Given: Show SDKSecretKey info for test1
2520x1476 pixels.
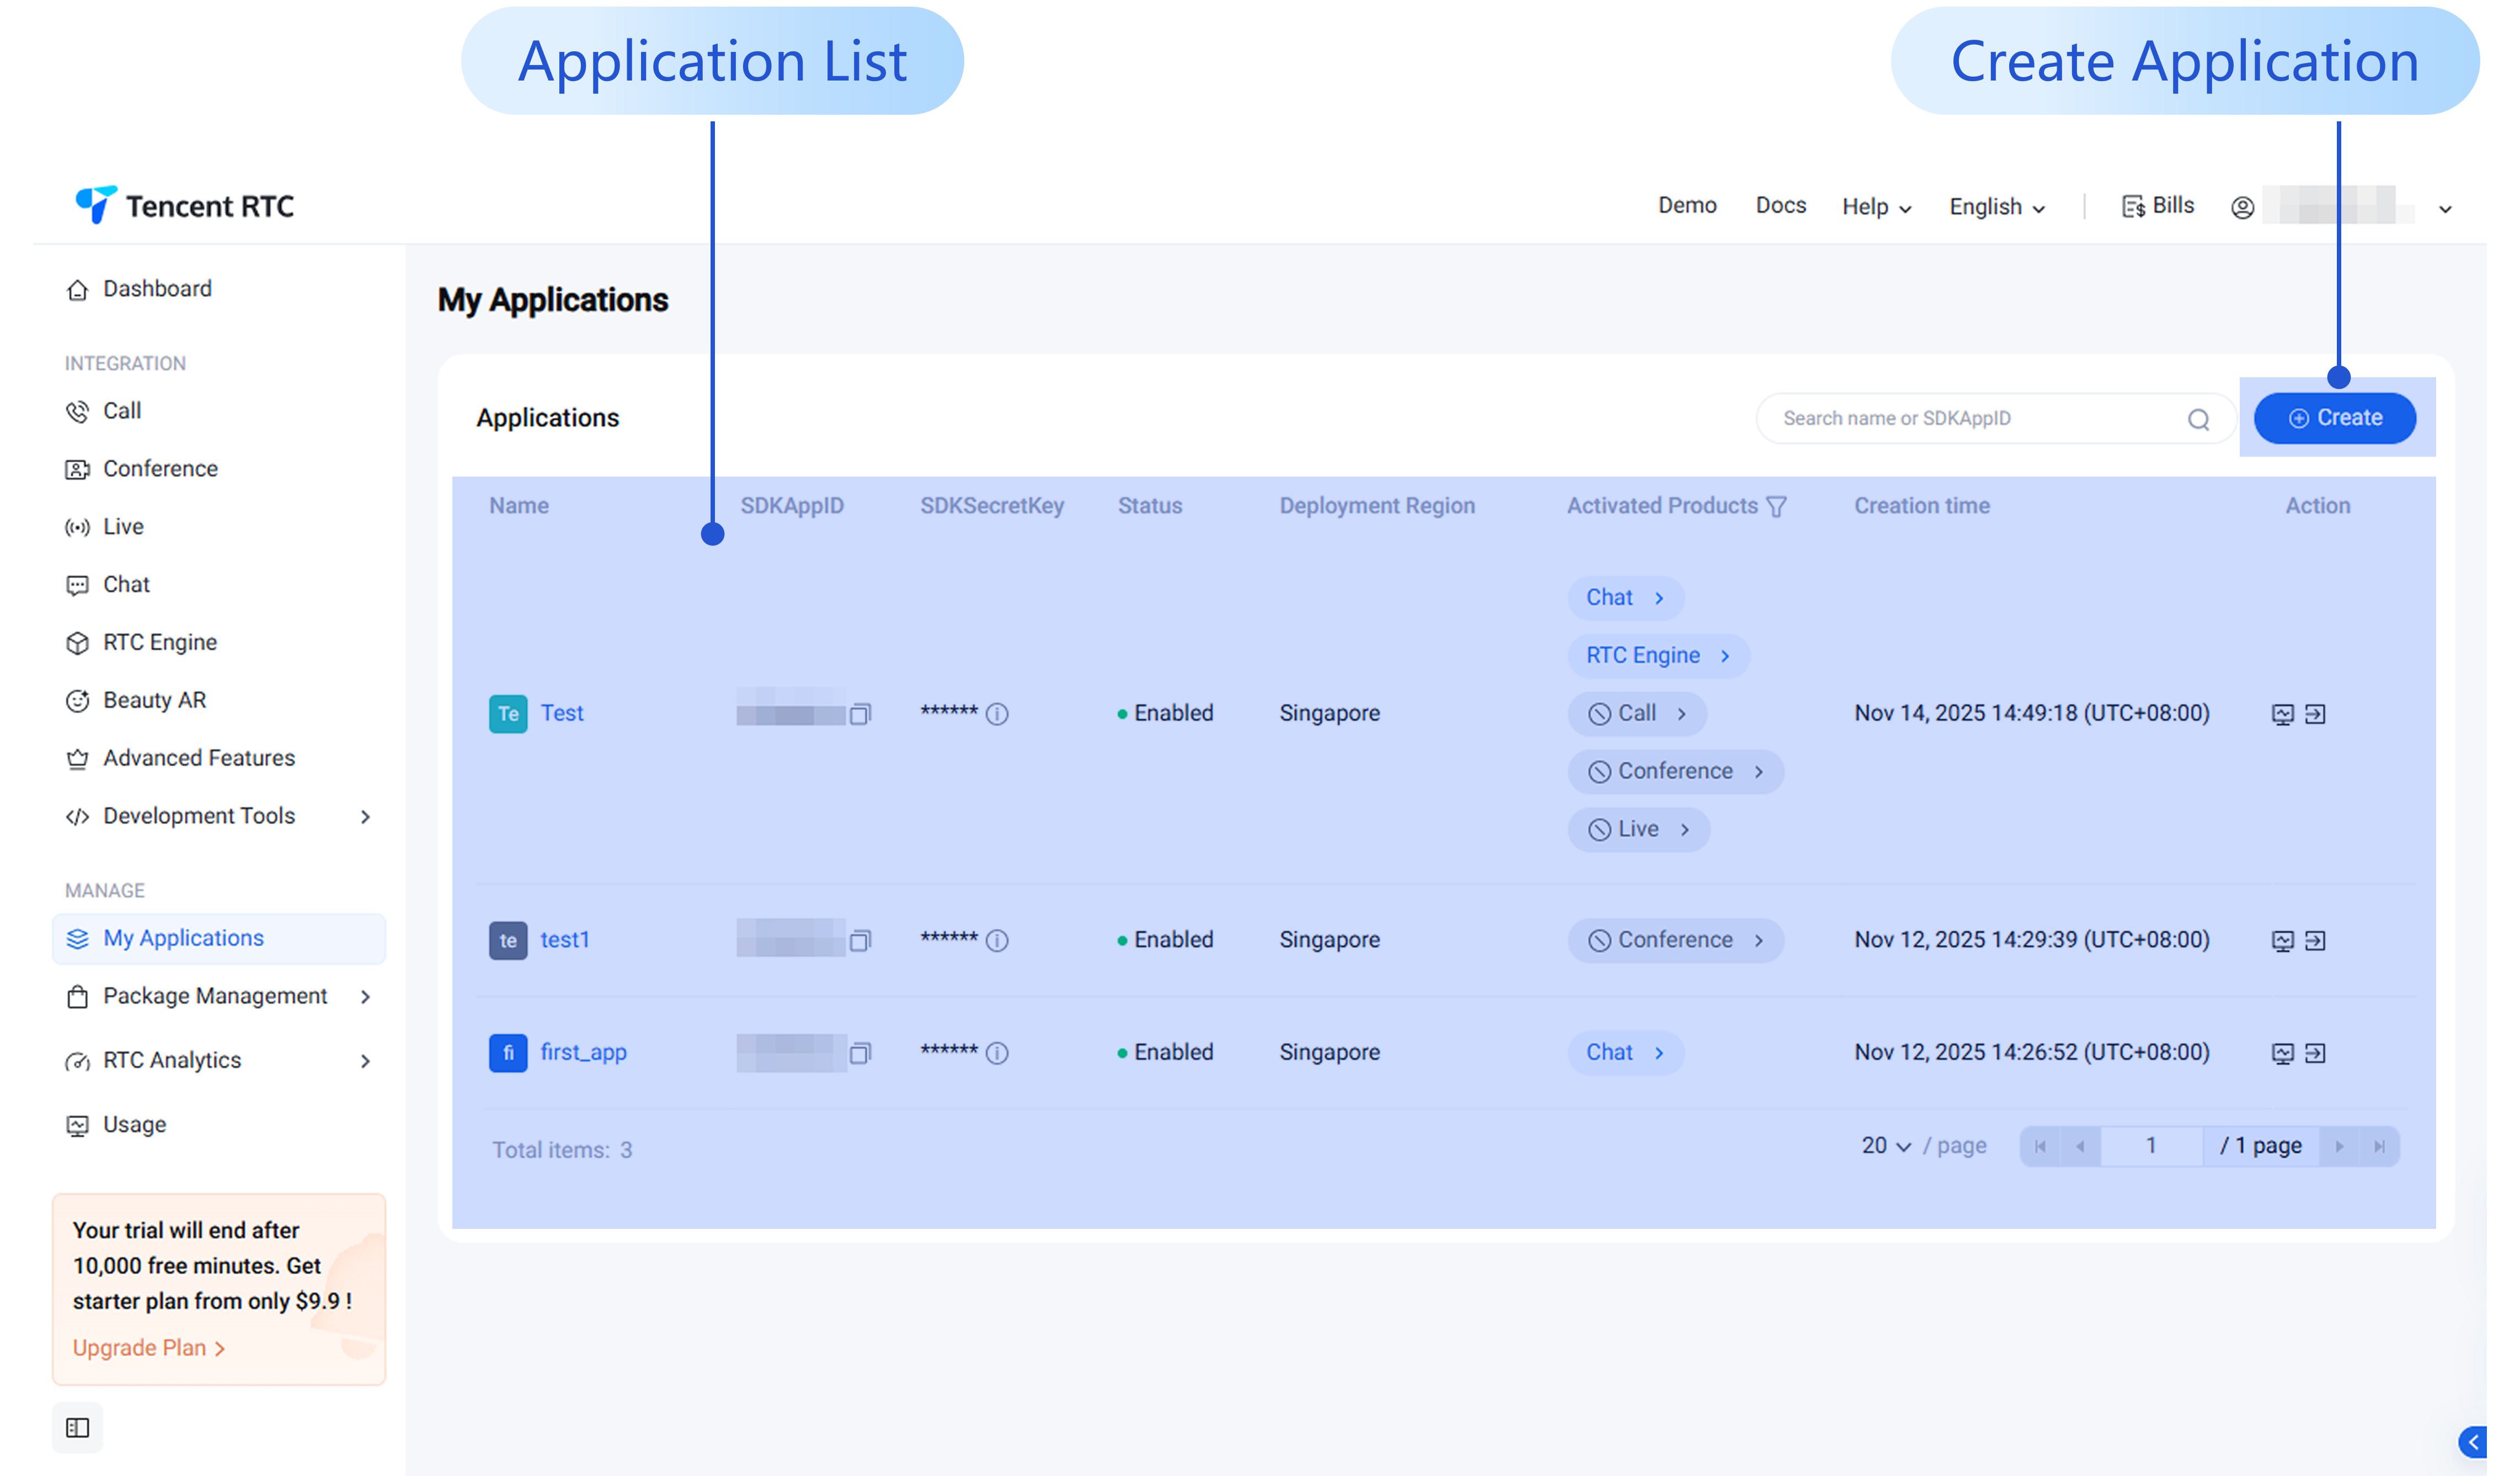Looking at the screenshot, I should pos(997,940).
